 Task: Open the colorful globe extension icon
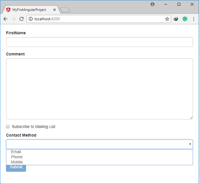click(x=176, y=19)
